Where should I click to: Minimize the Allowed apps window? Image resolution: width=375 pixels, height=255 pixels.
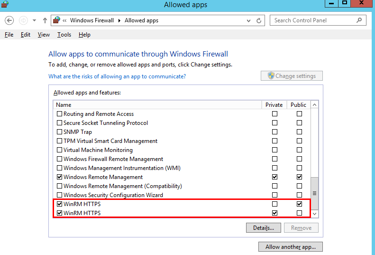pyautogui.click(x=331, y=3)
